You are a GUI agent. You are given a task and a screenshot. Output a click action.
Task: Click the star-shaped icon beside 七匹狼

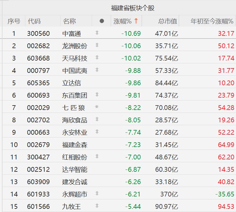pyautogui.click(x=97, y=107)
